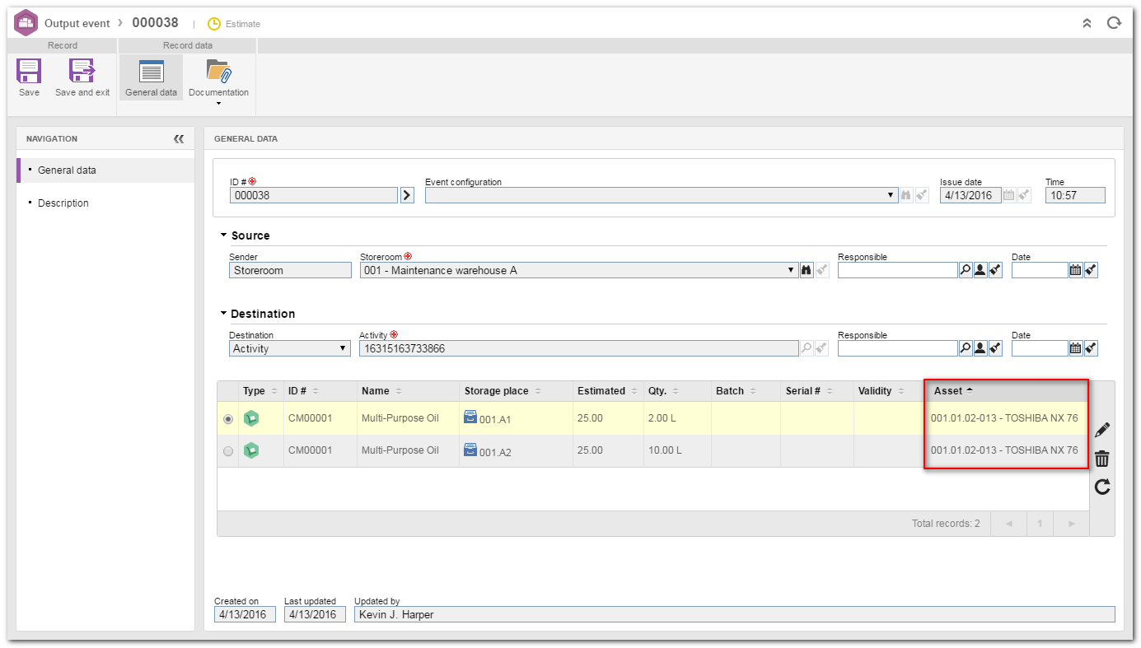
Task: Select radio button for 001.A1 row
Action: click(228, 419)
